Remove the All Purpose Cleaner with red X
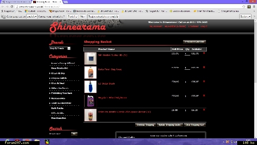This screenshot has height=145, width=257. [204, 110]
